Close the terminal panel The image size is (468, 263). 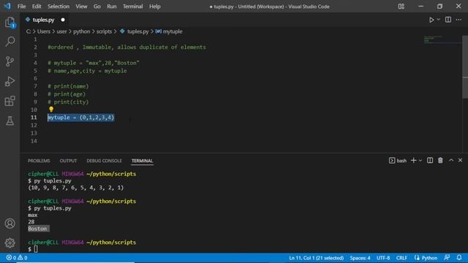pyautogui.click(x=460, y=161)
